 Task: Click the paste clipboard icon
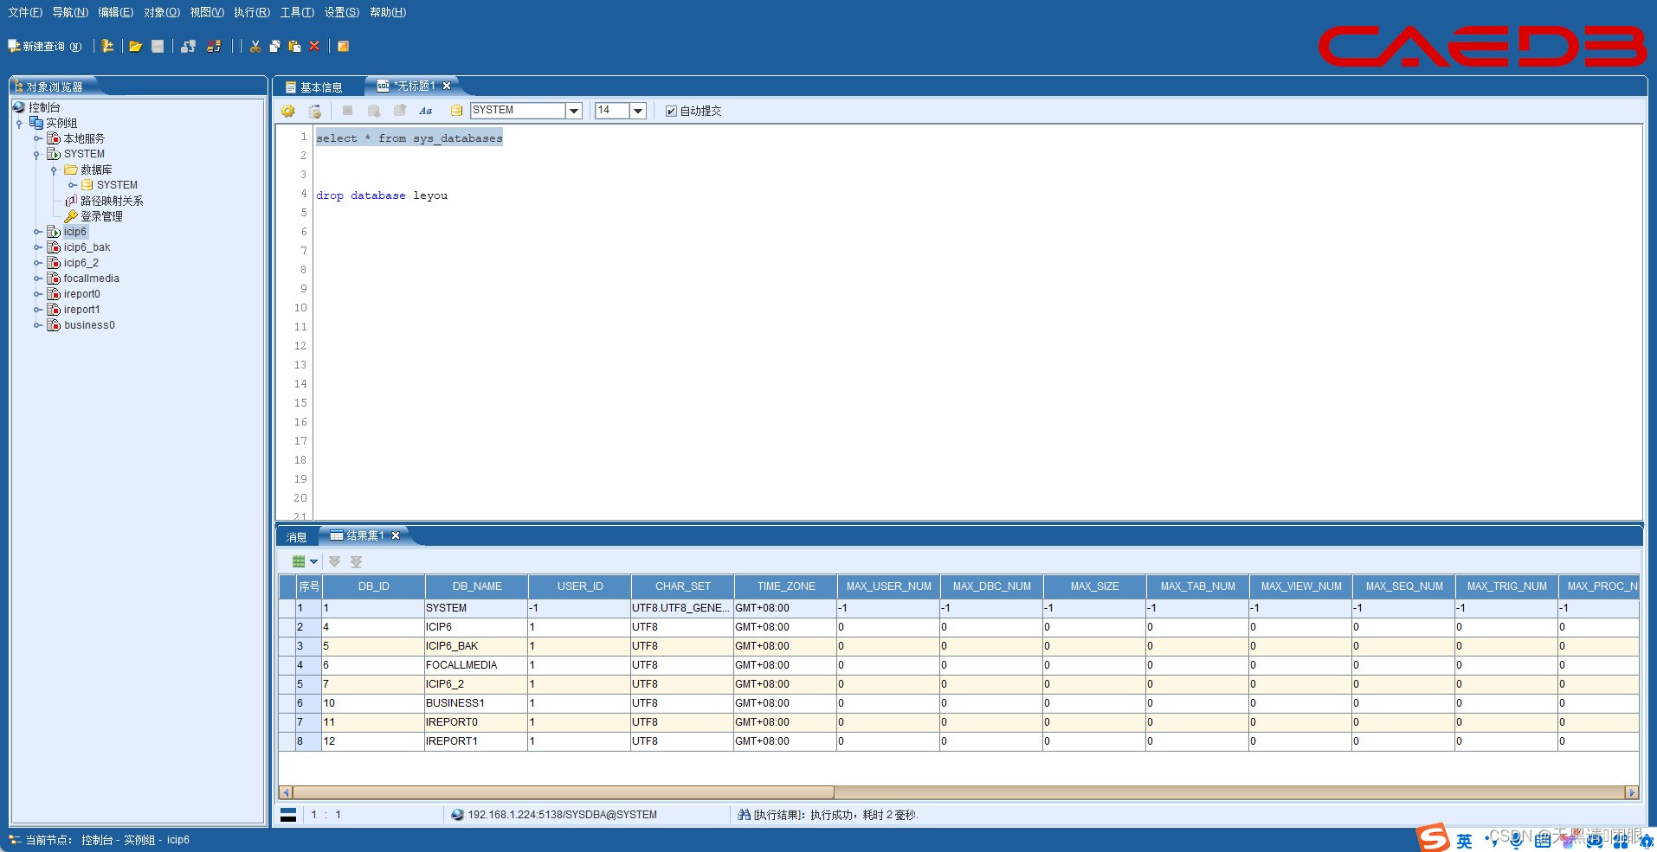pyautogui.click(x=294, y=46)
